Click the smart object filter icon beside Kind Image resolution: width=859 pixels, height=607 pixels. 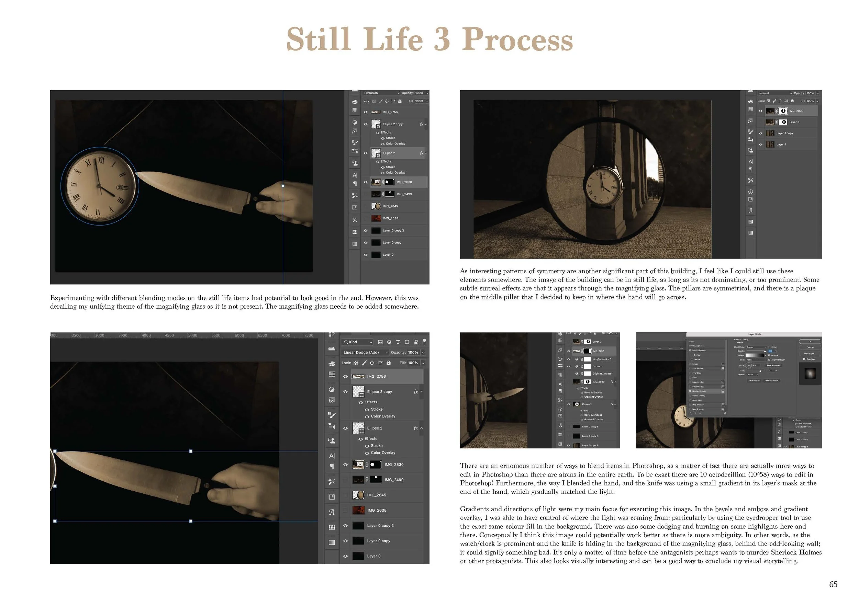(416, 342)
